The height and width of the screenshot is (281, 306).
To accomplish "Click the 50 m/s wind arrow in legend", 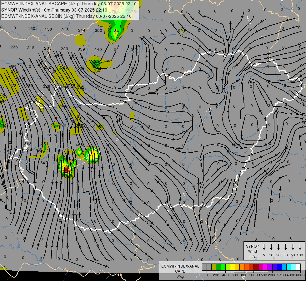I will pos(293,247).
